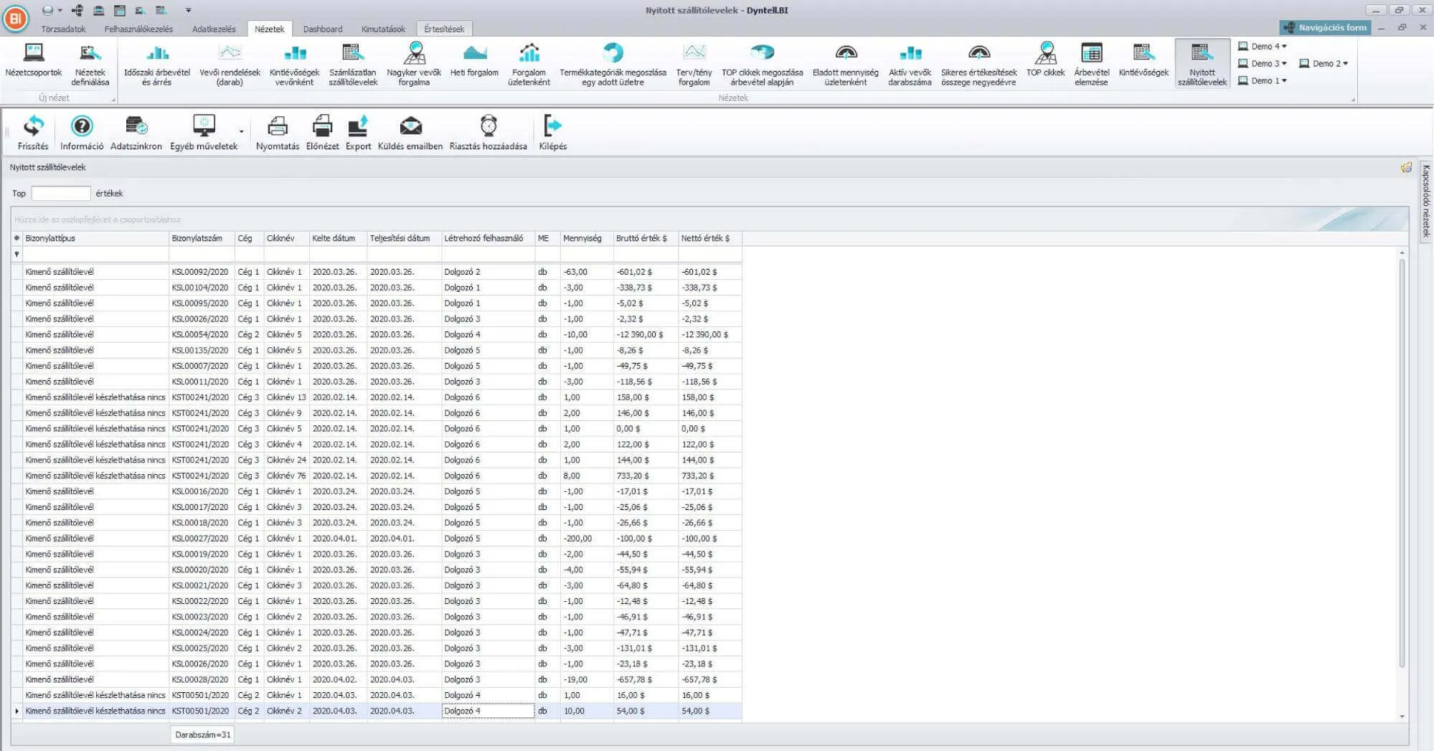
Task: Click Küldés emailben envelope icon
Action: click(410, 127)
